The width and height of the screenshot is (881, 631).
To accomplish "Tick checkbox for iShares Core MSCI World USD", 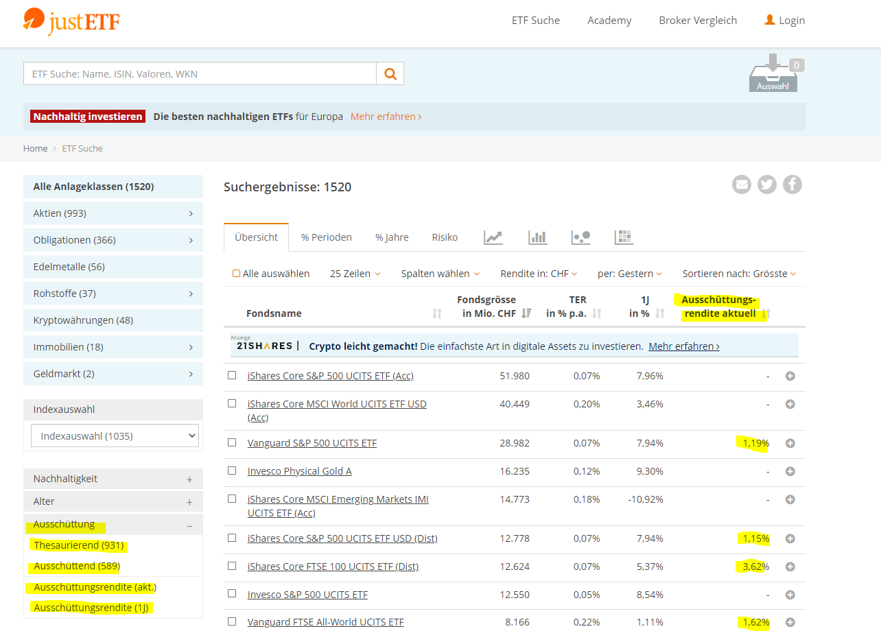I will 232,403.
